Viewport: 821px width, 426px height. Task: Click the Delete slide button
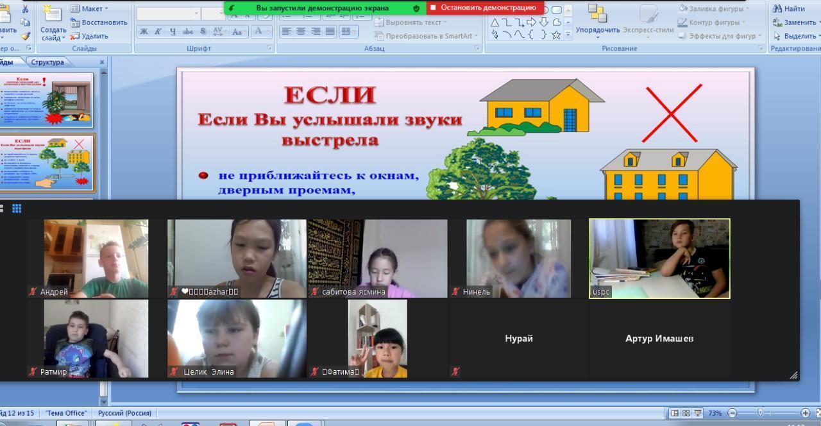[x=89, y=36]
